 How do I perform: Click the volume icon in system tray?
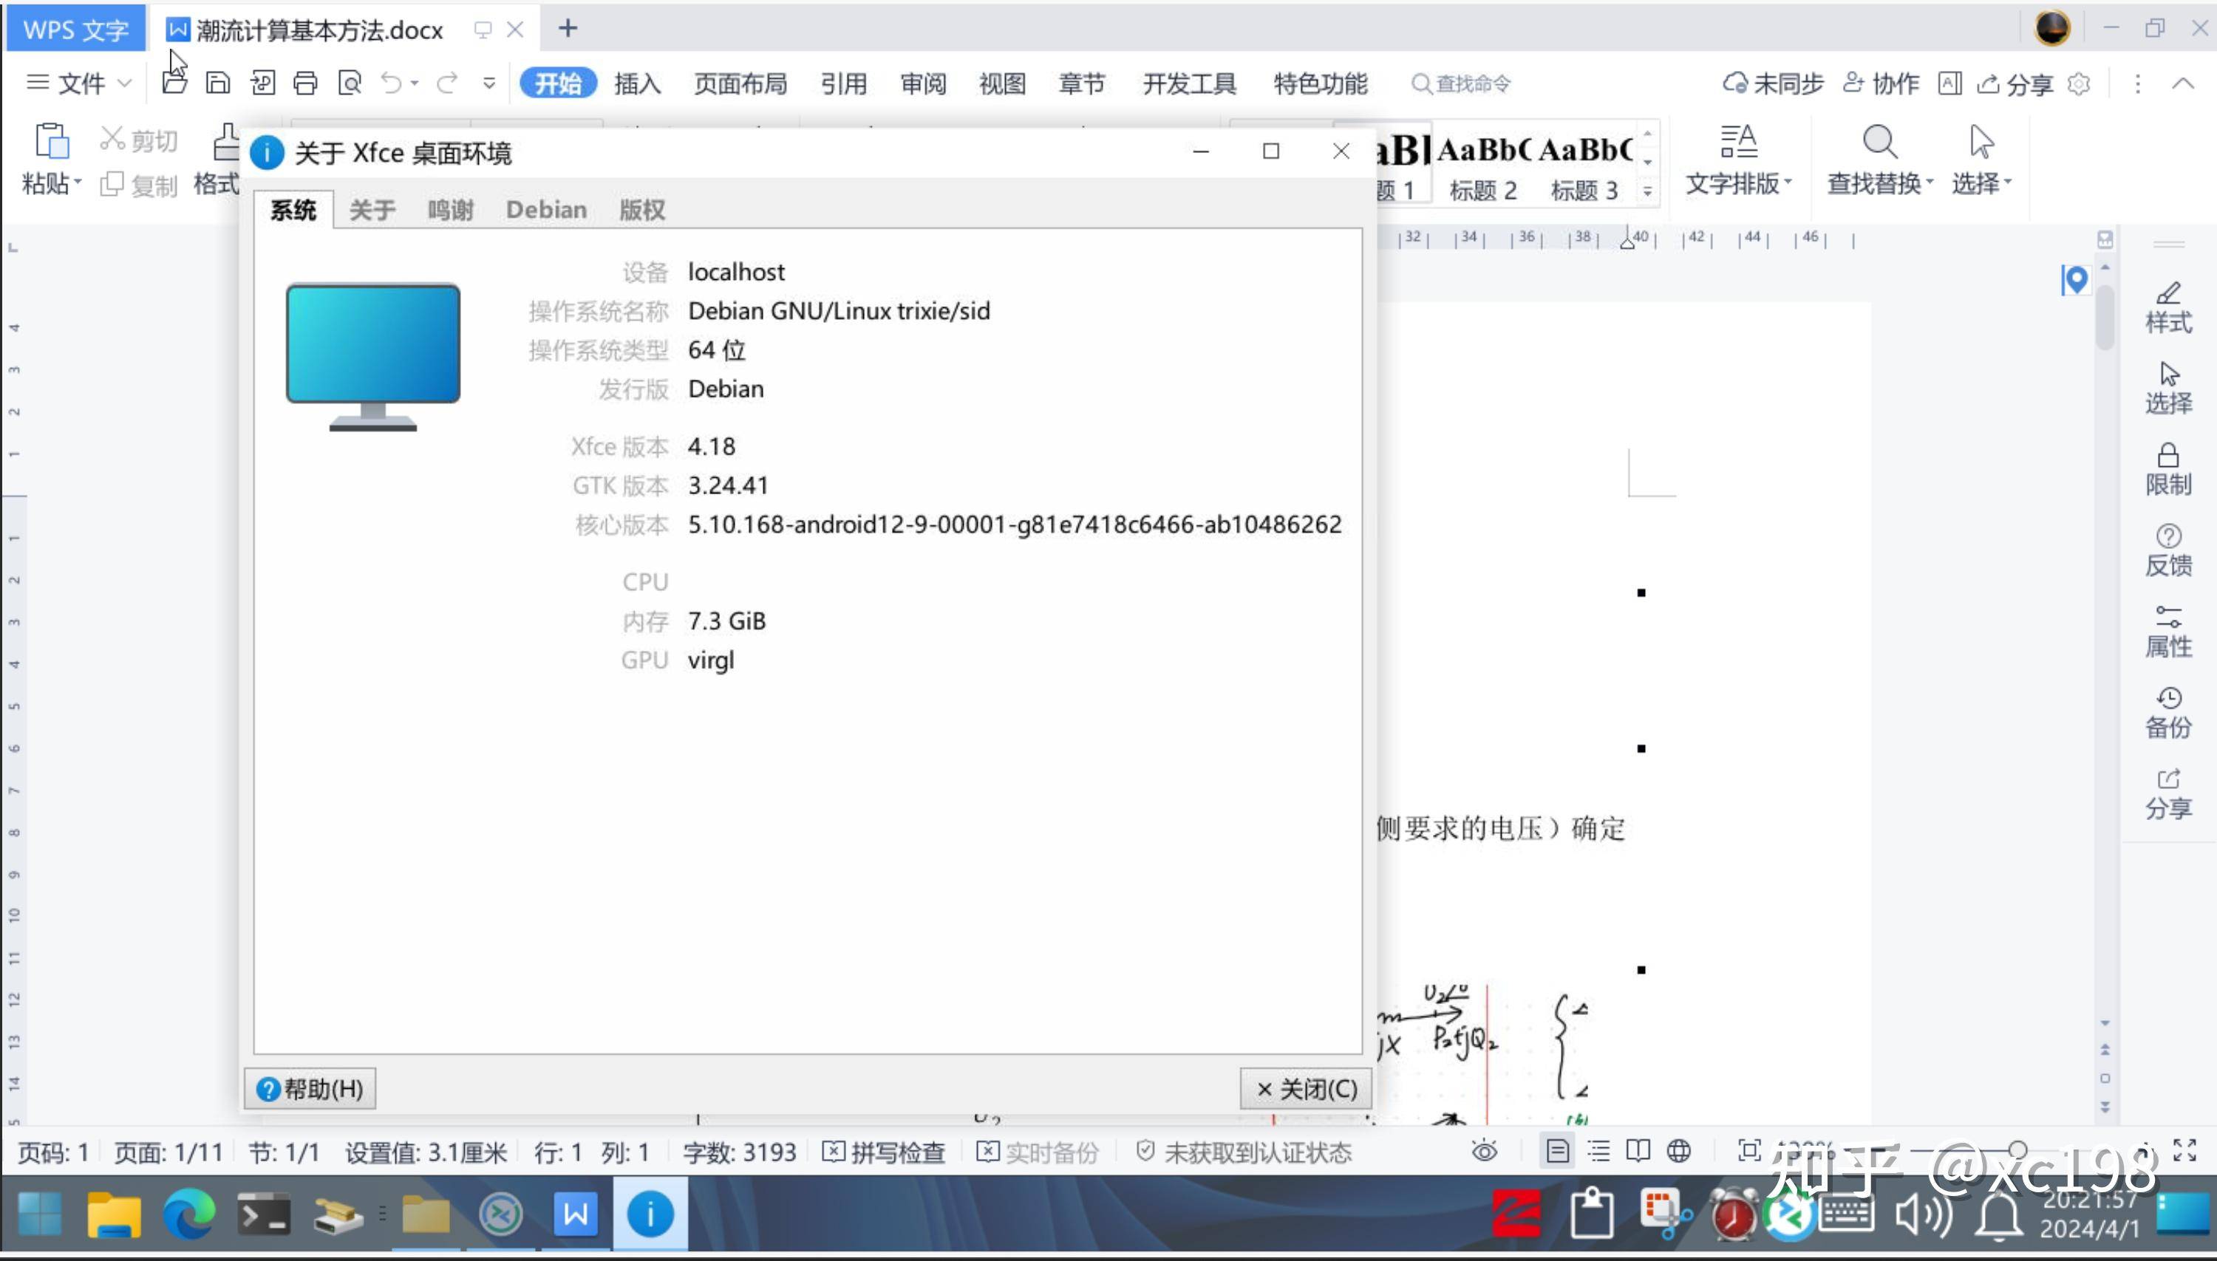click(x=1924, y=1214)
